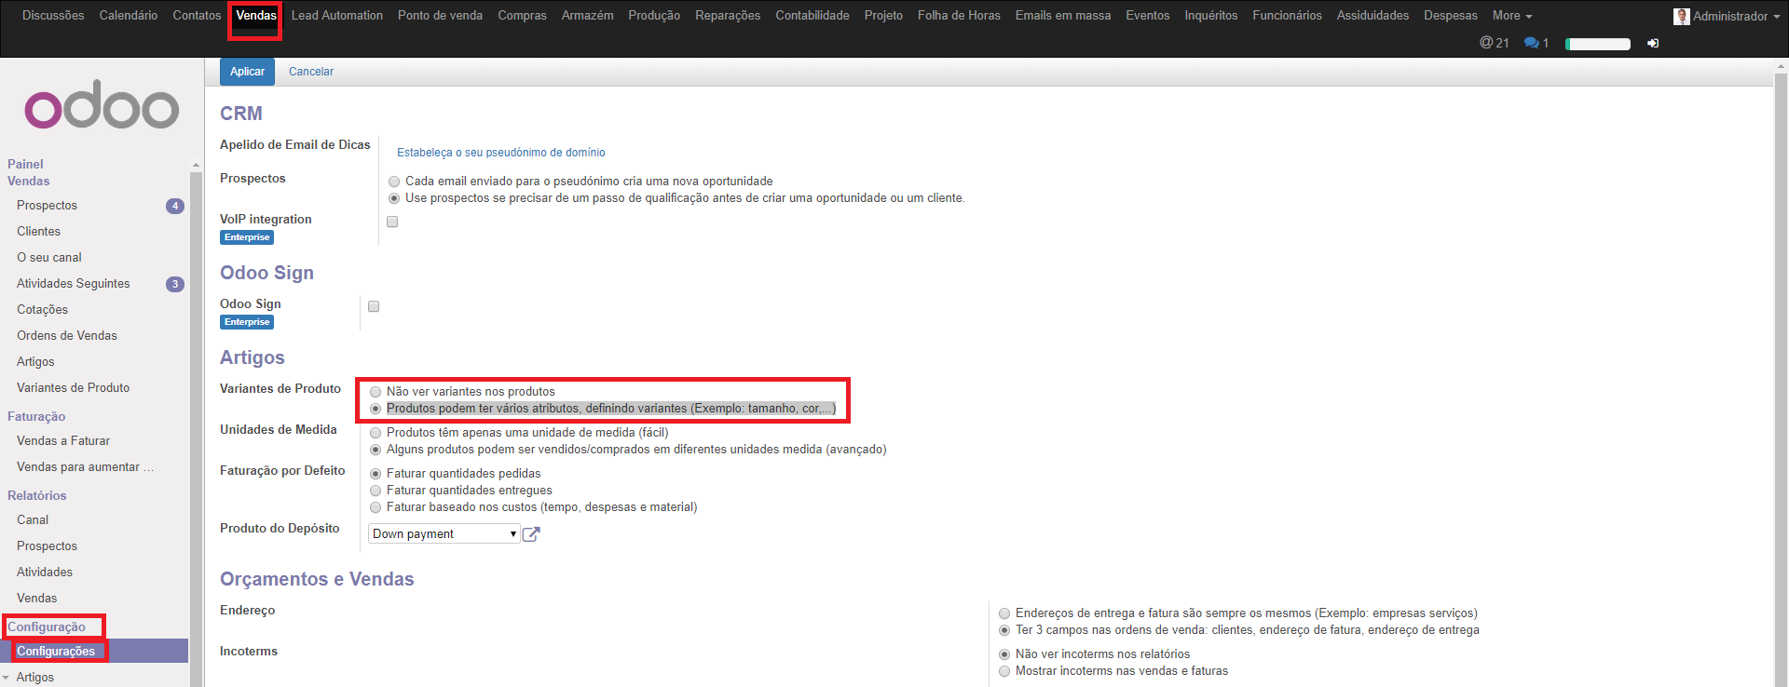Open the Produto do Depósito dropdown
The height and width of the screenshot is (687, 1789).
click(444, 534)
